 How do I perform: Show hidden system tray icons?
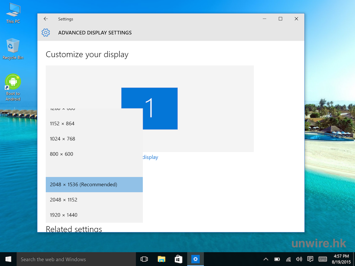pos(266,259)
